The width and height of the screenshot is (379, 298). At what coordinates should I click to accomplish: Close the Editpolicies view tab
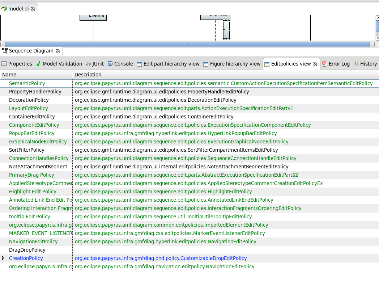tap(315, 64)
